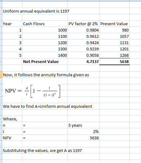Click cash flow value 1000
141x163 pixels.
pos(62,30)
